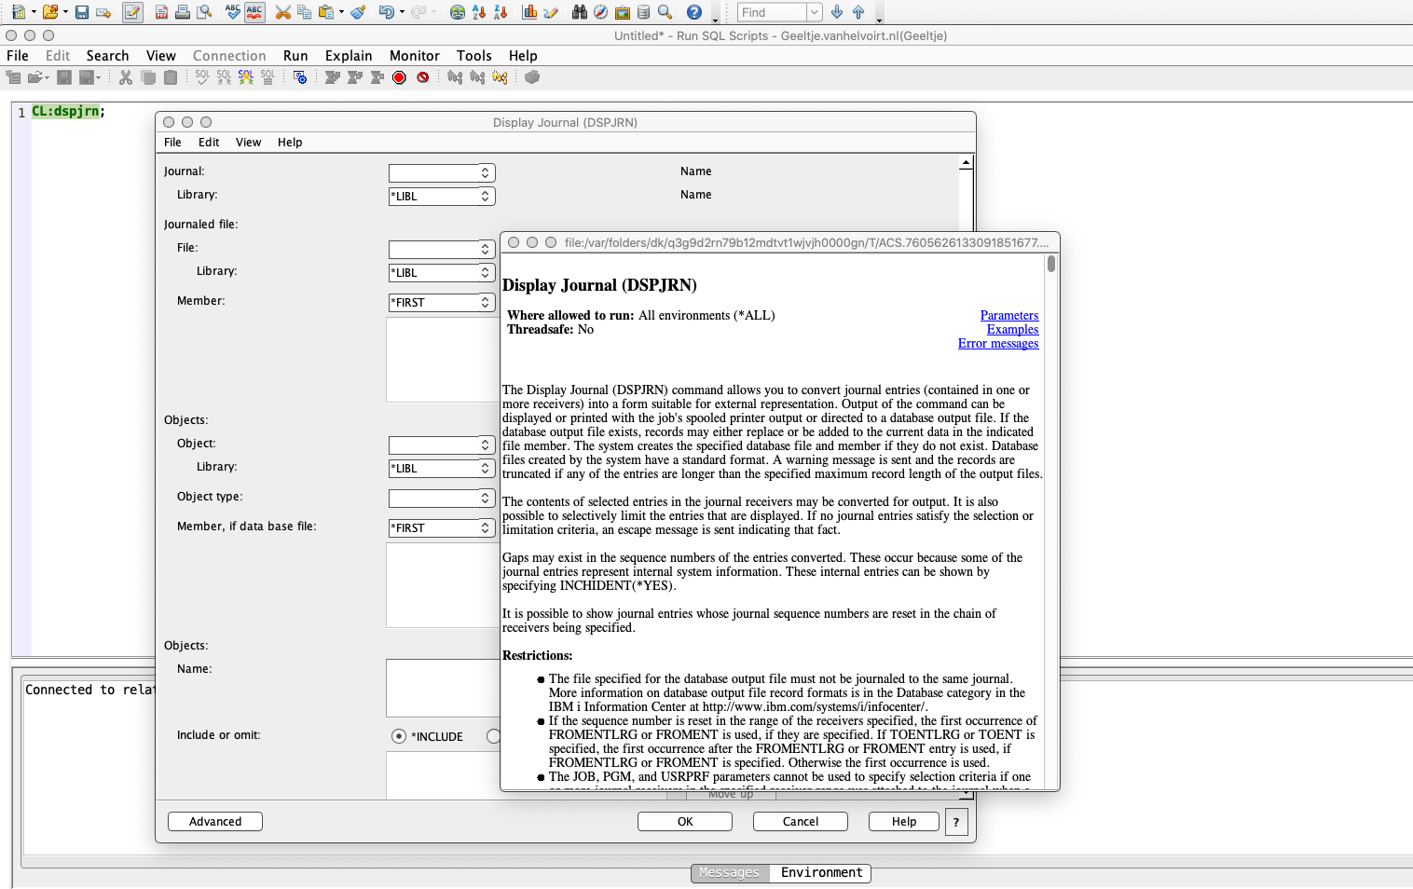Screen dimensions: 1413x889
Task: Open the Monitor menu
Action: 414,56
